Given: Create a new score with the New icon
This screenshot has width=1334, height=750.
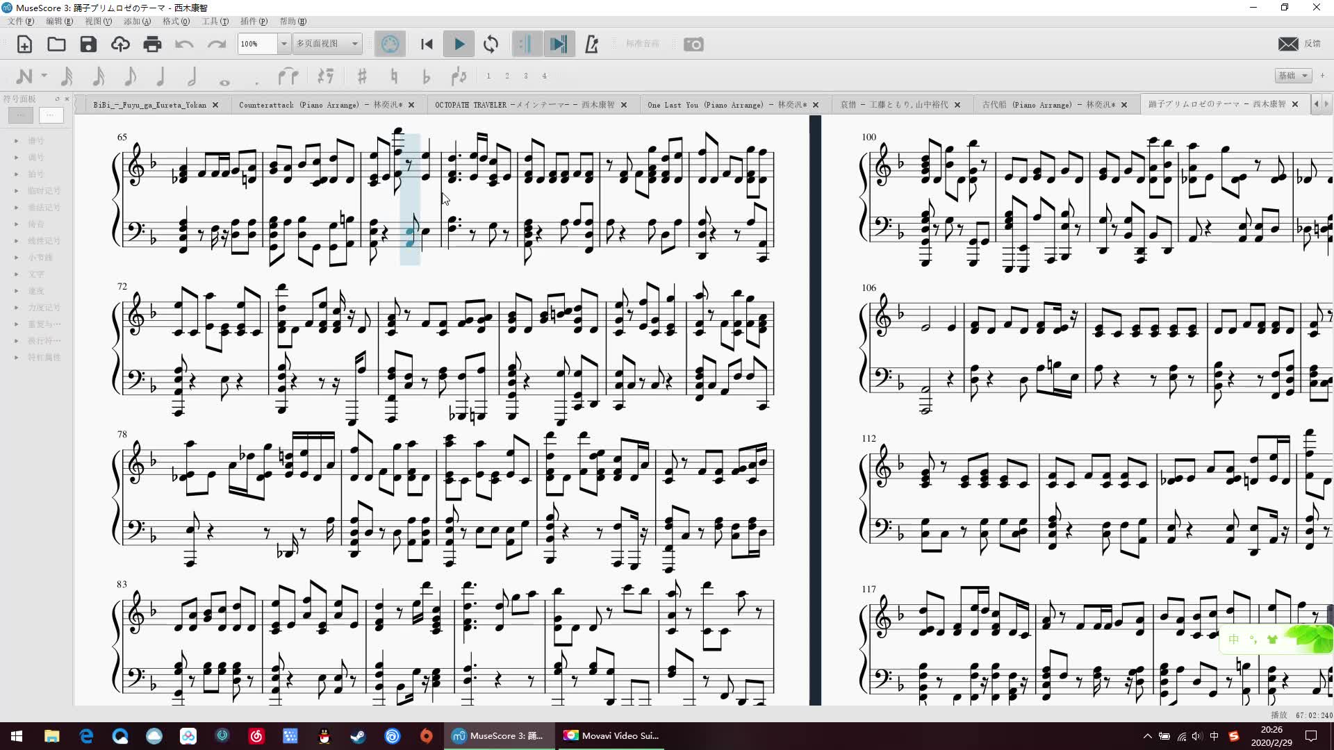Looking at the screenshot, I should click(24, 44).
